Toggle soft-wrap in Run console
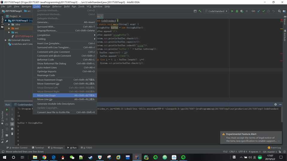Image resolution: width=287 pixels, height=161 pixels. coord(12,119)
